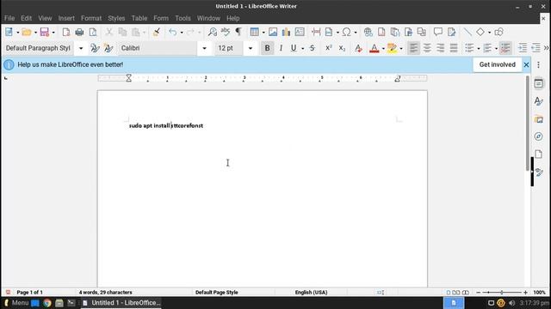
Task: Expand the Paragraph Style dropdown
Action: click(81, 48)
